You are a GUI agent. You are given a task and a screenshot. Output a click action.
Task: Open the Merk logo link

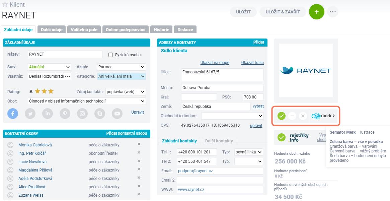323,116
